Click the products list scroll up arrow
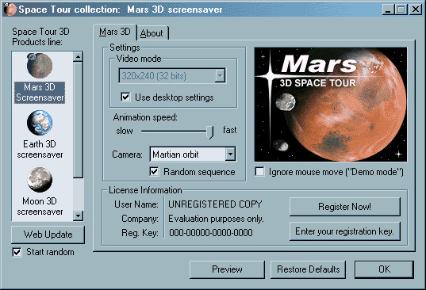 coord(78,57)
